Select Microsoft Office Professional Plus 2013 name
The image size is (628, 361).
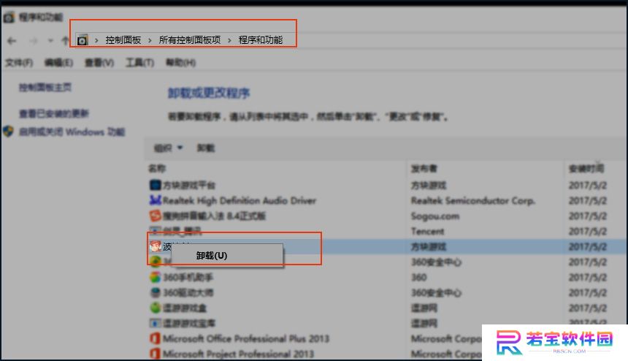tap(246, 338)
